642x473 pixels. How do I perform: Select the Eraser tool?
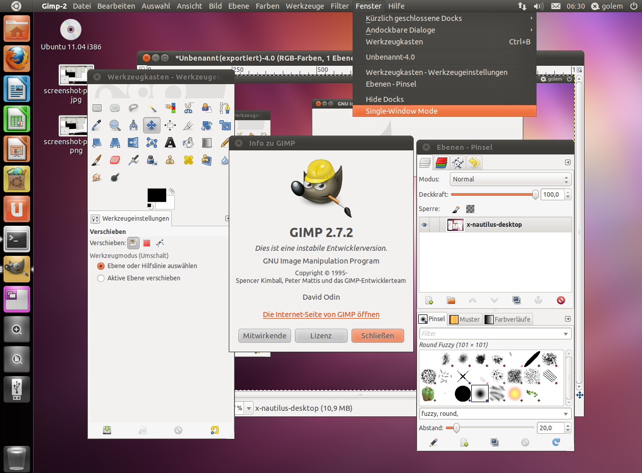tap(115, 160)
